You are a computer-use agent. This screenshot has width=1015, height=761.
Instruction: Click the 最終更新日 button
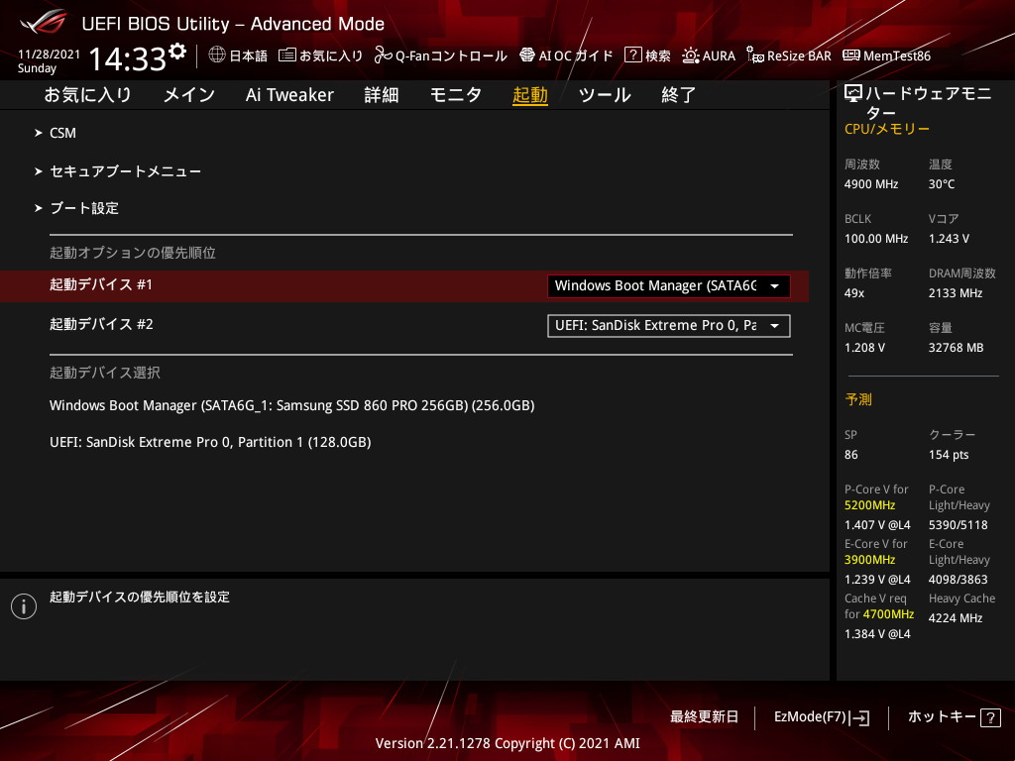[x=704, y=717]
